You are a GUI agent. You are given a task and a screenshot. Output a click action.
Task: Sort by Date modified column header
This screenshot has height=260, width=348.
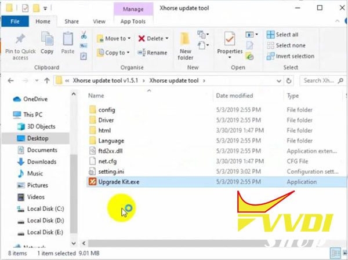point(234,96)
